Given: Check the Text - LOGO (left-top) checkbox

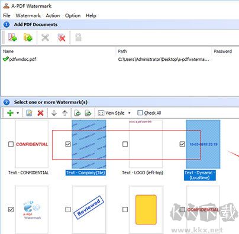Looking at the screenshot, I should click(125, 144).
